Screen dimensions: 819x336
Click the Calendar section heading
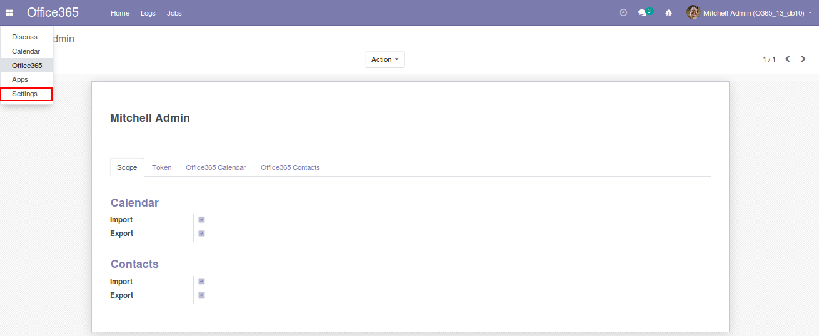click(x=134, y=203)
